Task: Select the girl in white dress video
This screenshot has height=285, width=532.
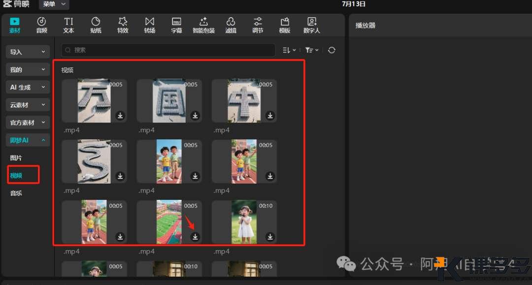Action: pos(244,222)
